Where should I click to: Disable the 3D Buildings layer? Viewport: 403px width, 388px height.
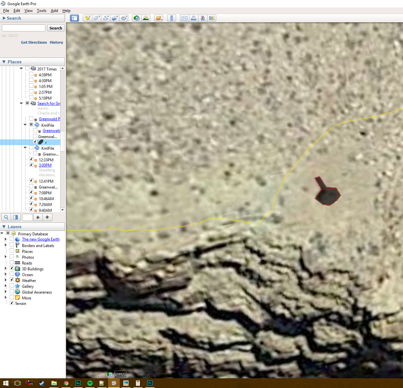12,268
